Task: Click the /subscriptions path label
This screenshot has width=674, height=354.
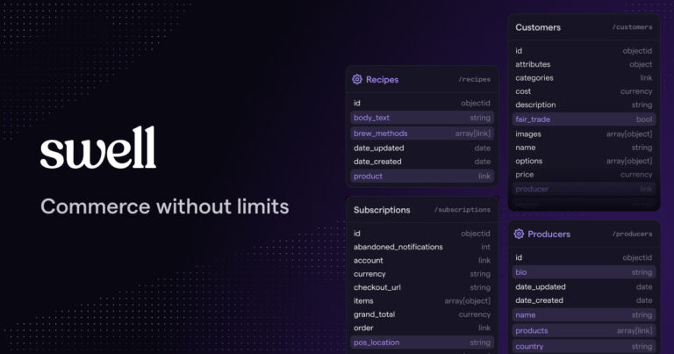Action: coord(462,210)
